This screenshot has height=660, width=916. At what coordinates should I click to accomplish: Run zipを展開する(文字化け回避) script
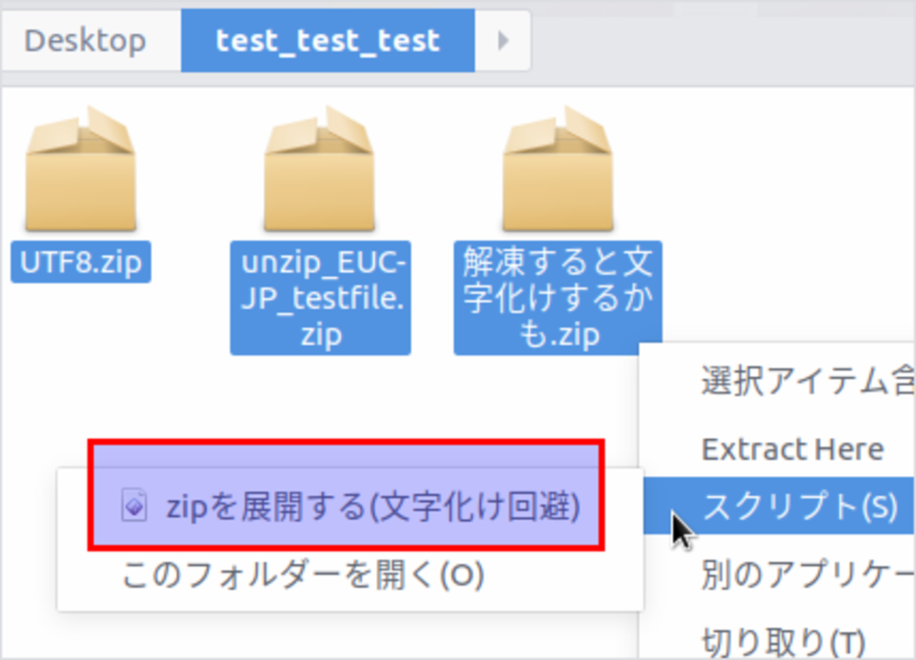[x=350, y=506]
